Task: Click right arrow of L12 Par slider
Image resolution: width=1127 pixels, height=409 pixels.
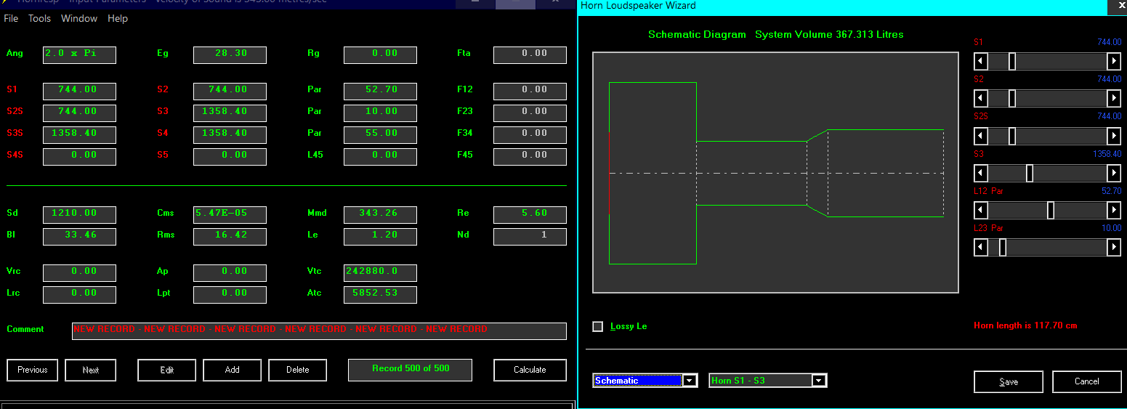Action: pyautogui.click(x=1113, y=210)
